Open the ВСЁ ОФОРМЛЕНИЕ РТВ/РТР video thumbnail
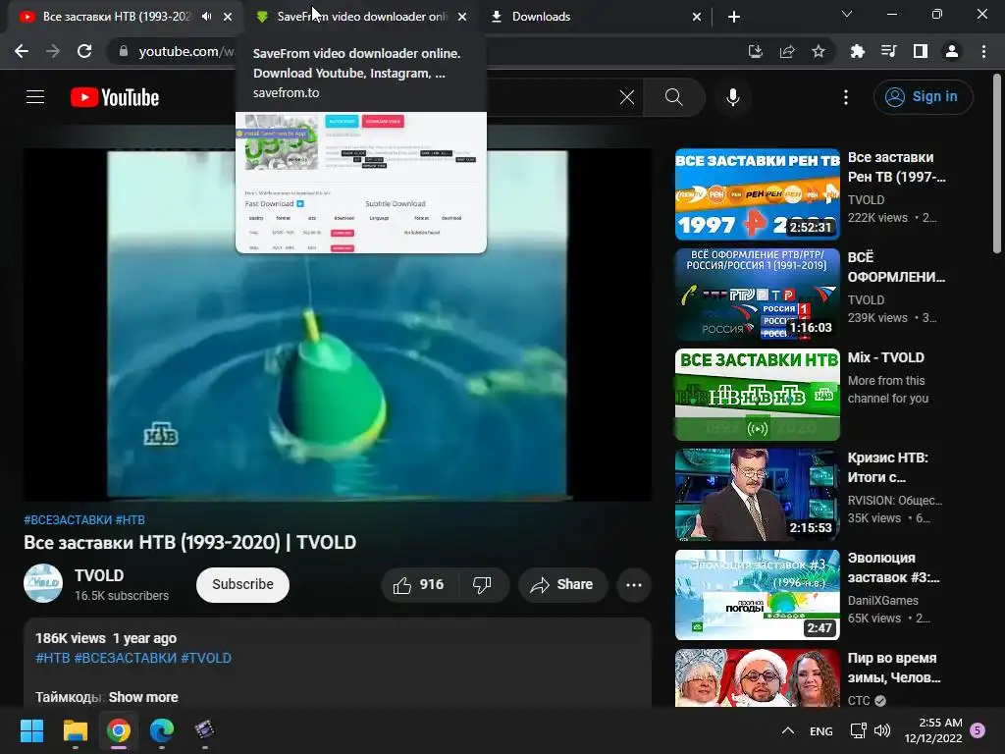1005x754 pixels. 758,295
